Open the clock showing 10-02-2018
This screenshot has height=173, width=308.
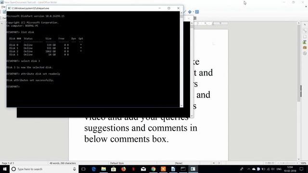click(x=290, y=169)
